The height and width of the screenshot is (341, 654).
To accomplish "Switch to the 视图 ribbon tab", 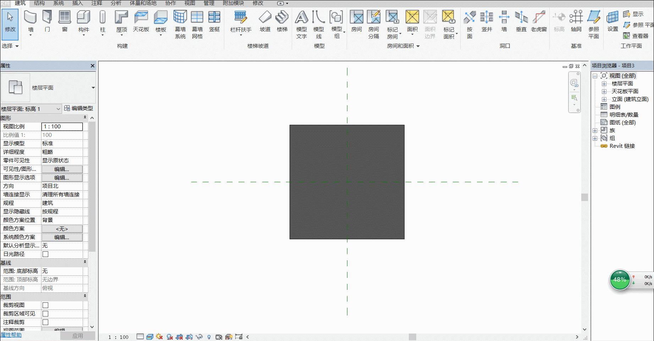I will pos(189,3).
